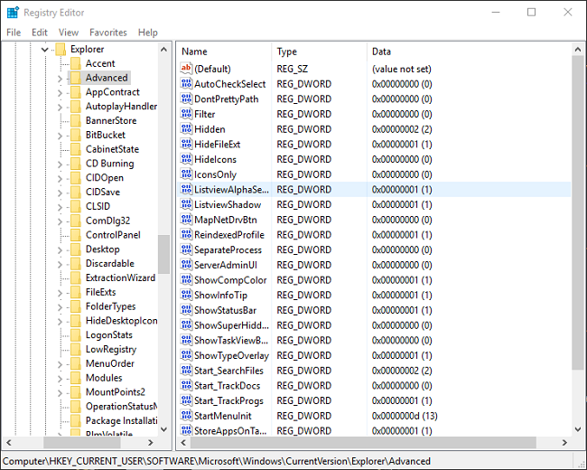587x470 pixels.
Task: Select the Advanced key folder icon
Action: point(76,78)
